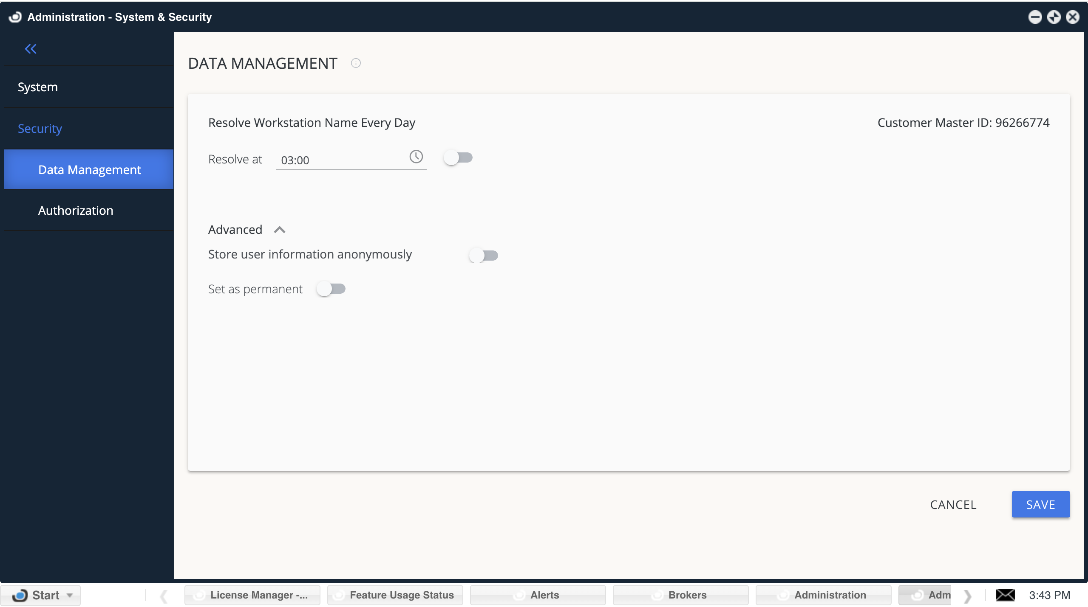
Task: Turn on the Set as permanent toggle
Action: [x=331, y=289]
